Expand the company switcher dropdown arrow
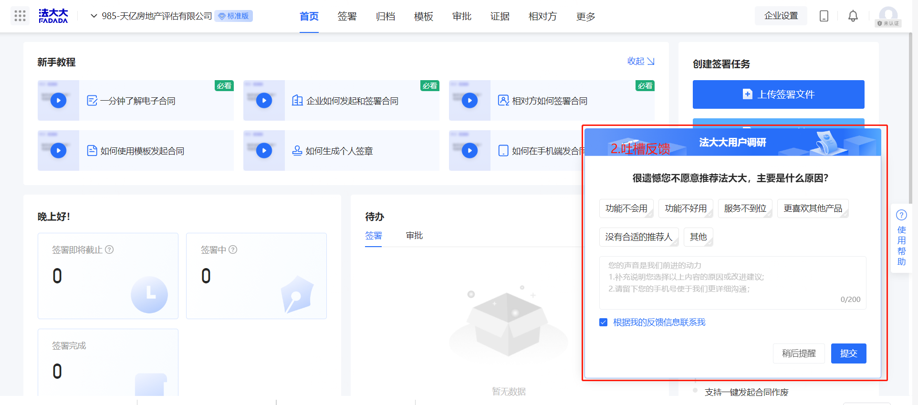This screenshot has height=405, width=918. point(94,16)
